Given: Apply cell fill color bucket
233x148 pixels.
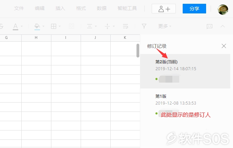Looking at the screenshot, I should point(37,27).
